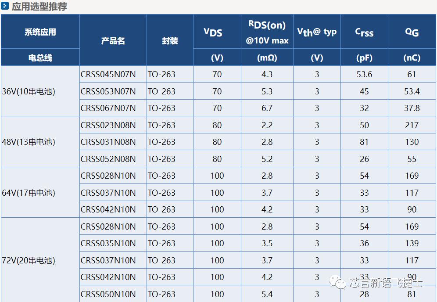
Task: Select the 36V(10串电池) application cell
Action: [x=40, y=91]
